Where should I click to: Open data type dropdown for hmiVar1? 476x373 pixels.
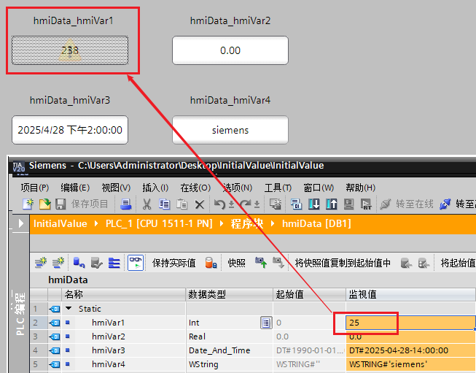(x=266, y=323)
